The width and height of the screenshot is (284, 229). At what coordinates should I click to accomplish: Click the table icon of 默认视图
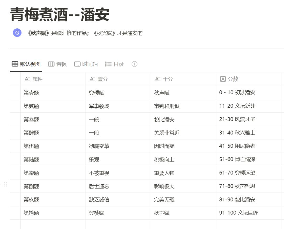coord(15,64)
